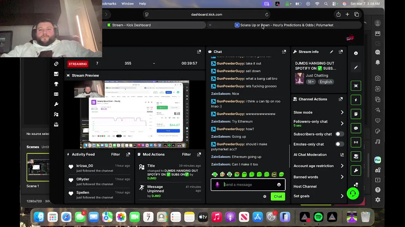Pop out the Chat panel
This screenshot has height=227, width=405.
tap(284, 52)
